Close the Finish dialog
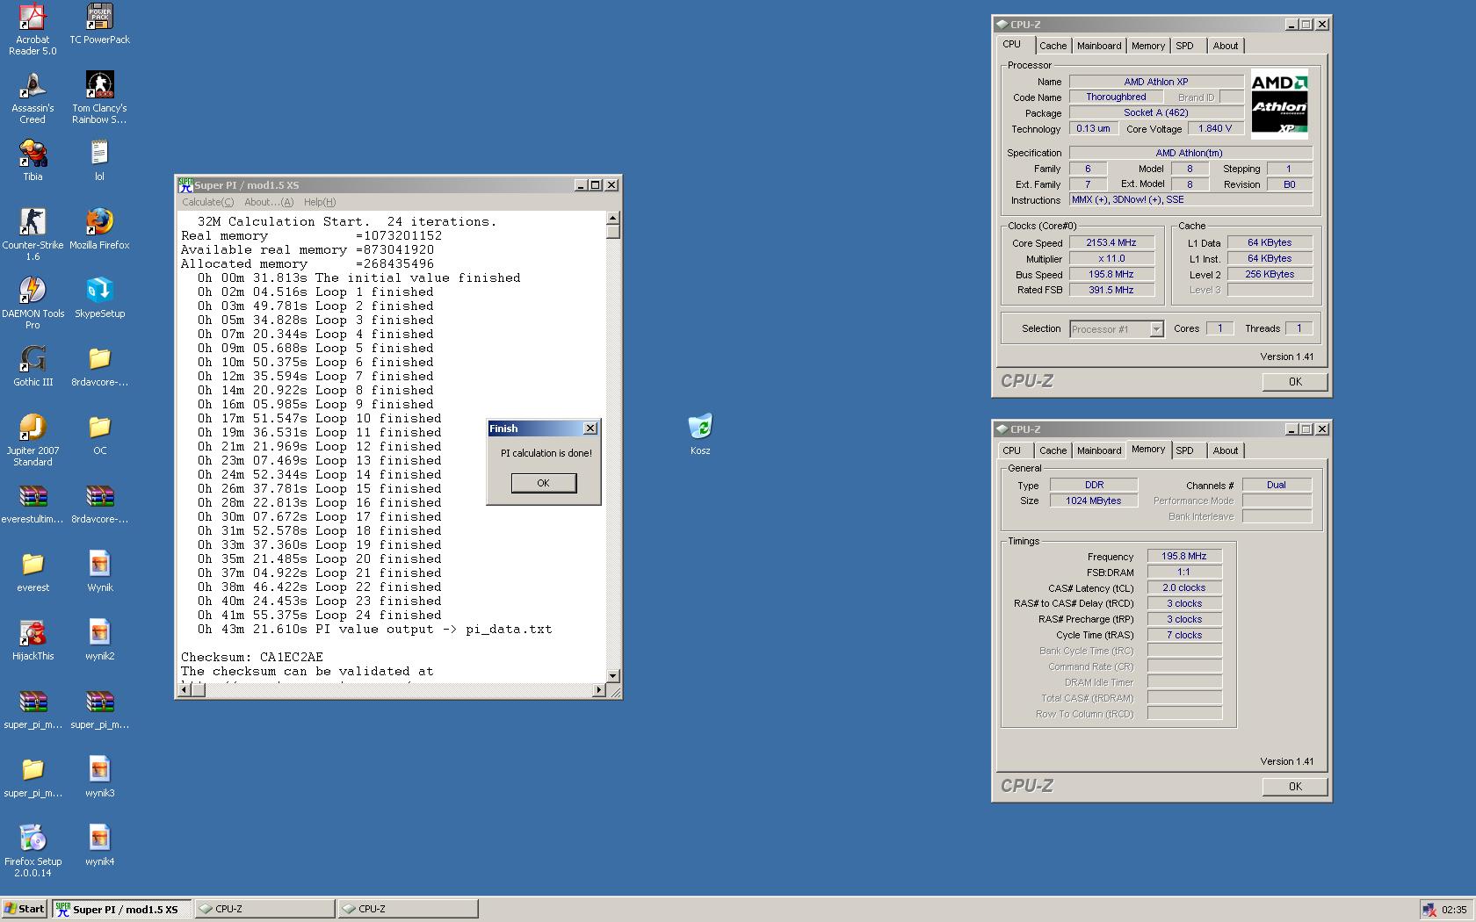1476x922 pixels. (x=590, y=429)
